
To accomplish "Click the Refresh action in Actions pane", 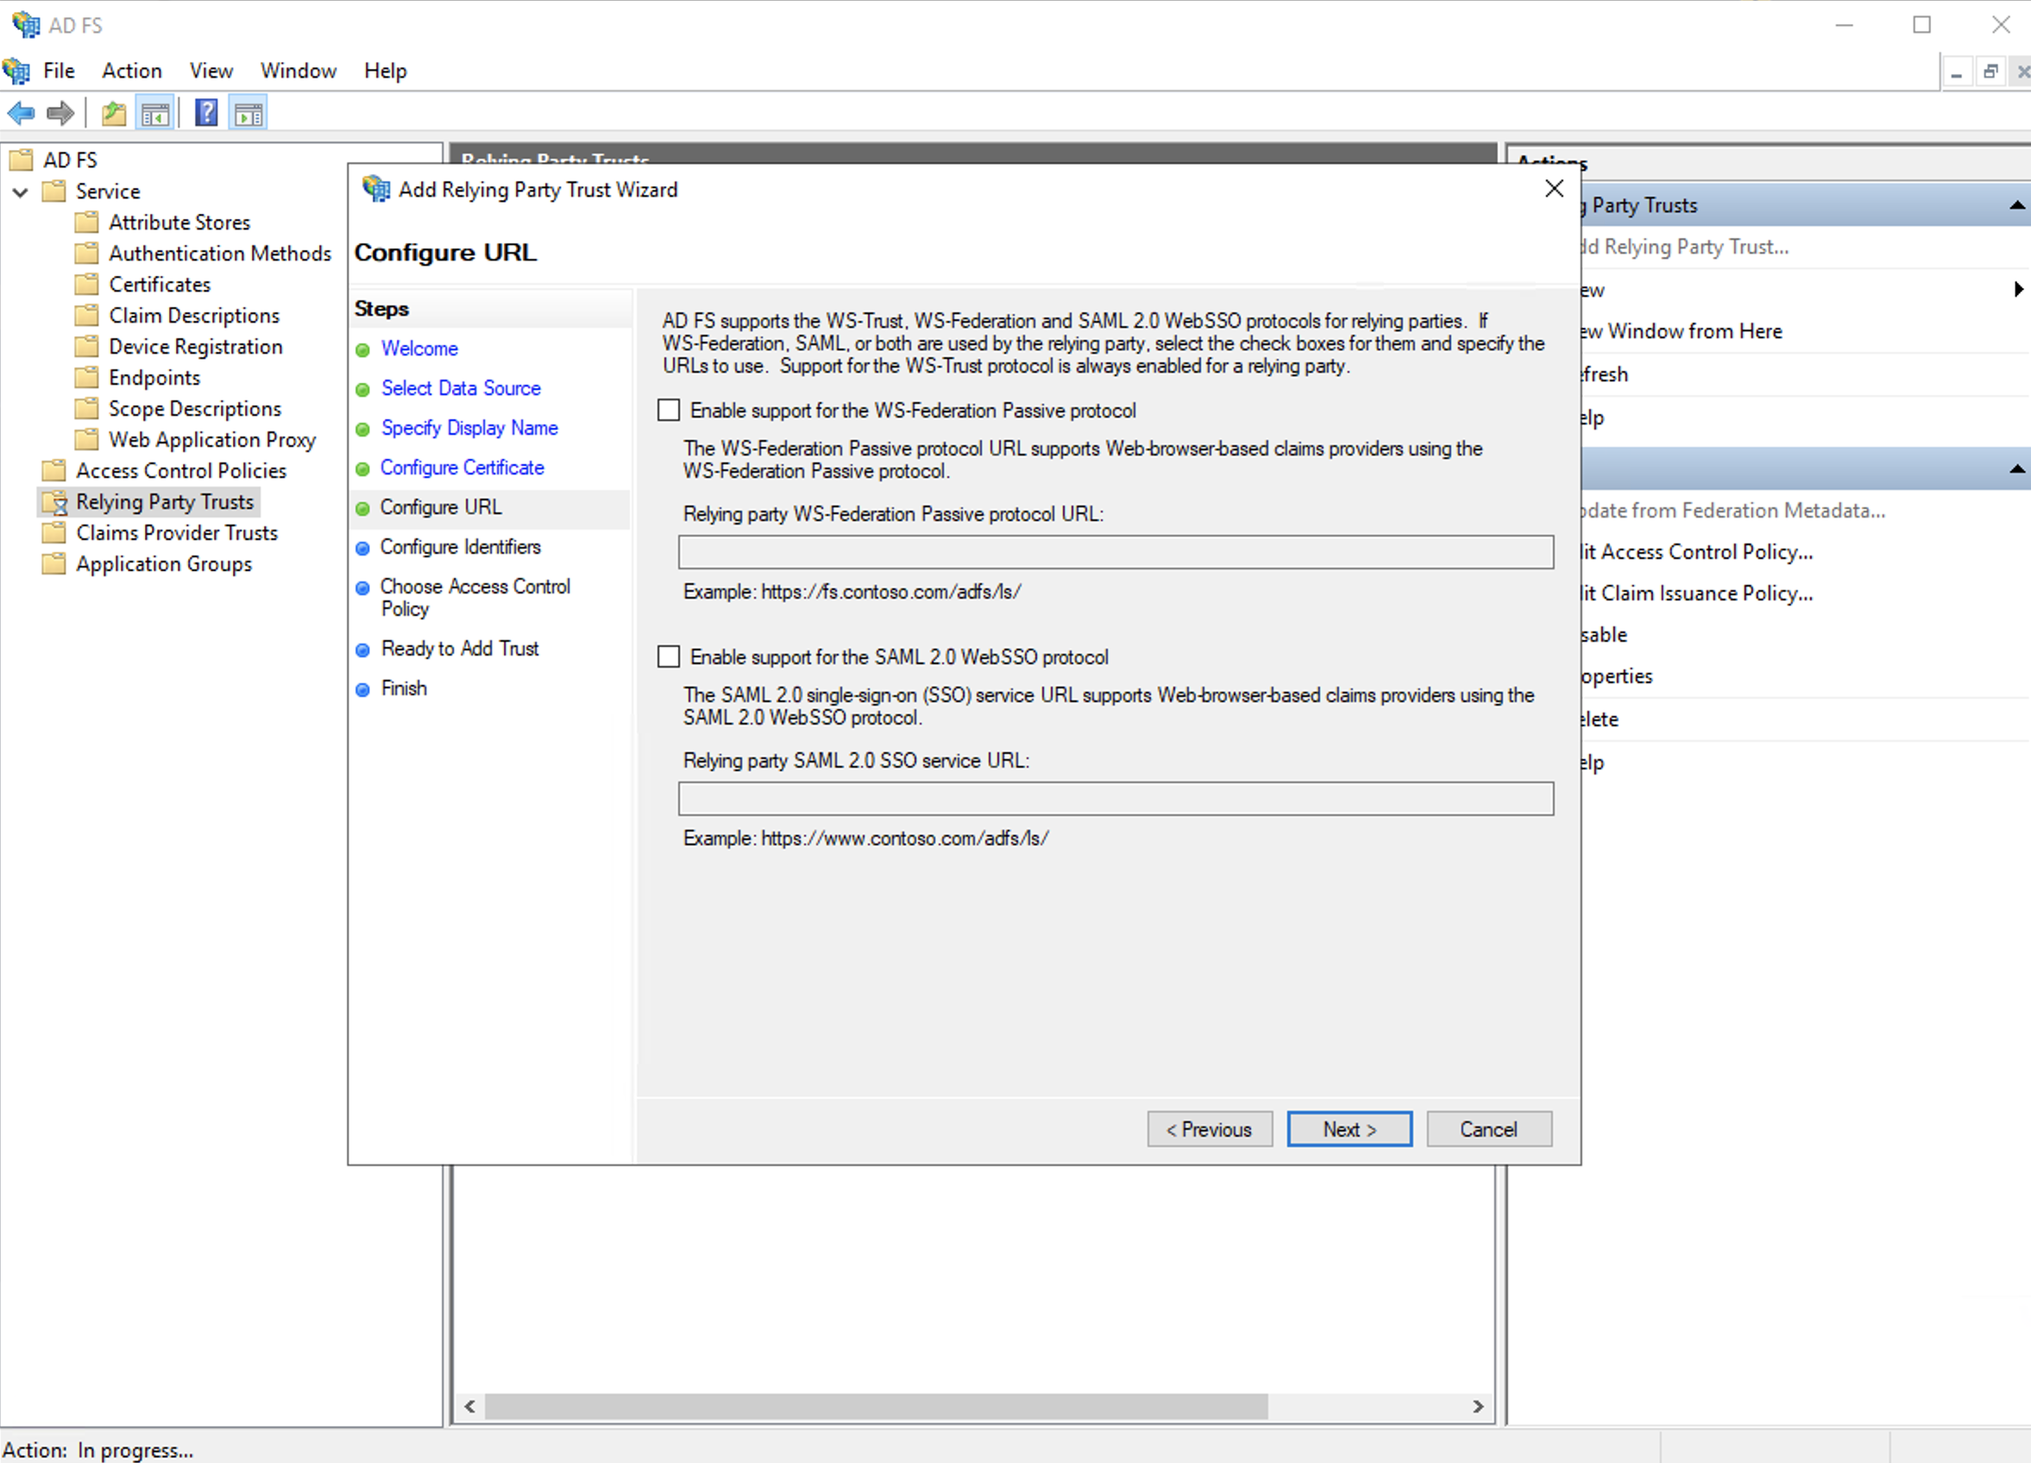I will point(1605,374).
